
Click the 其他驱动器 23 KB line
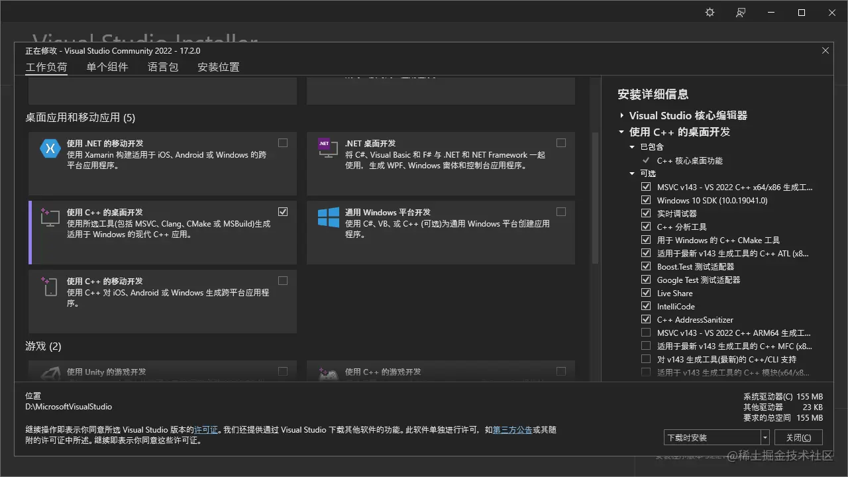783,407
